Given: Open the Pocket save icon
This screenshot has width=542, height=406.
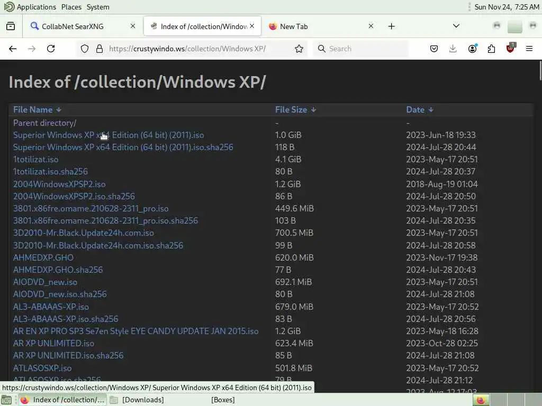Looking at the screenshot, I should pos(434,49).
